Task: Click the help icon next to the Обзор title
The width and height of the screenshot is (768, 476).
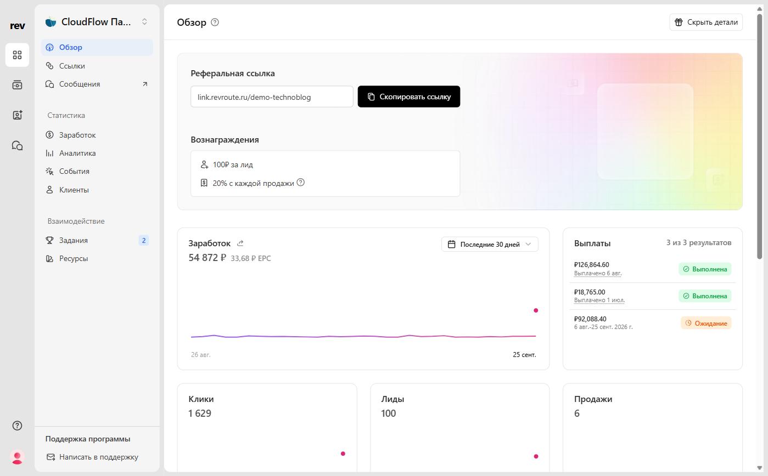Action: coord(215,22)
